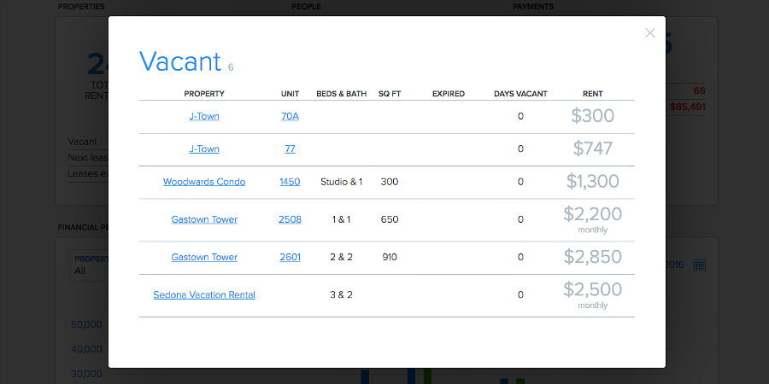Click the UNIT column header

coord(290,94)
